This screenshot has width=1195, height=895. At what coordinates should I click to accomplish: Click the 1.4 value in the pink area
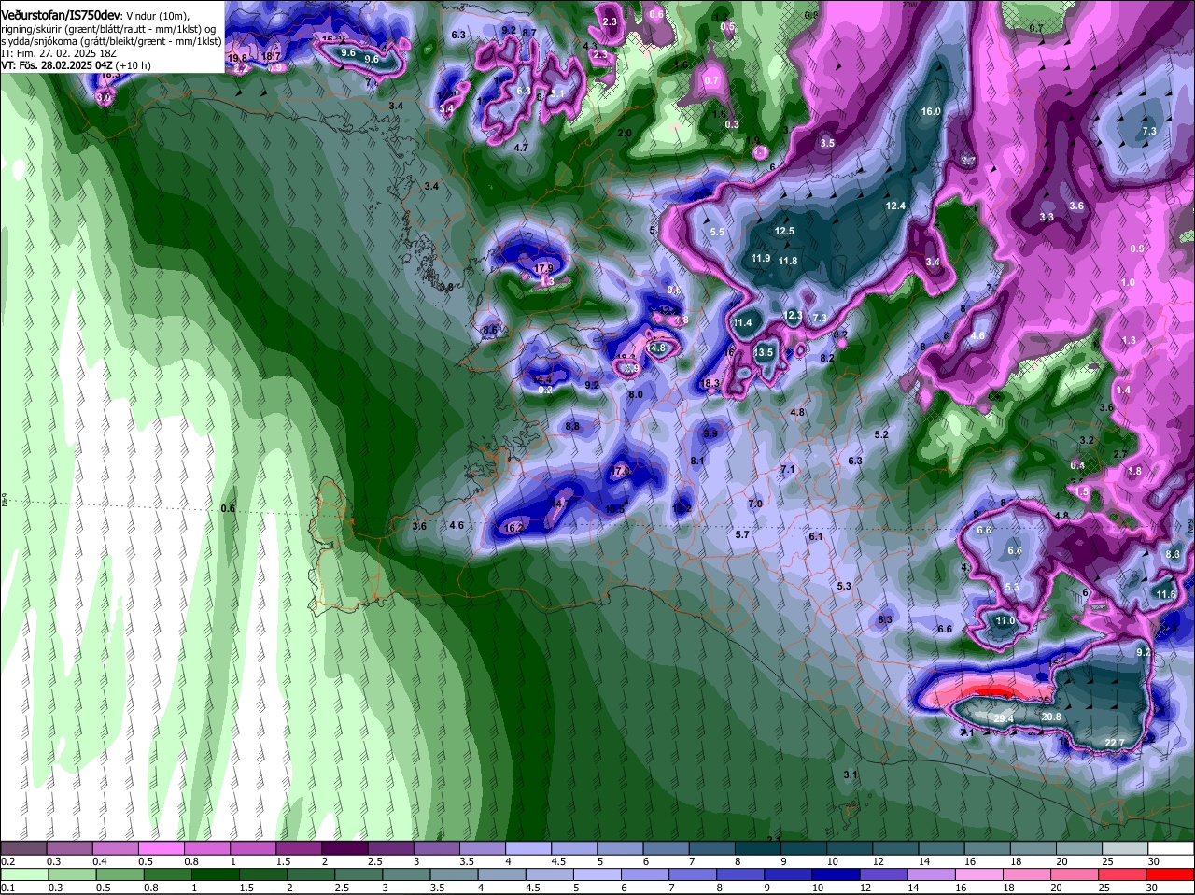coord(1123,390)
